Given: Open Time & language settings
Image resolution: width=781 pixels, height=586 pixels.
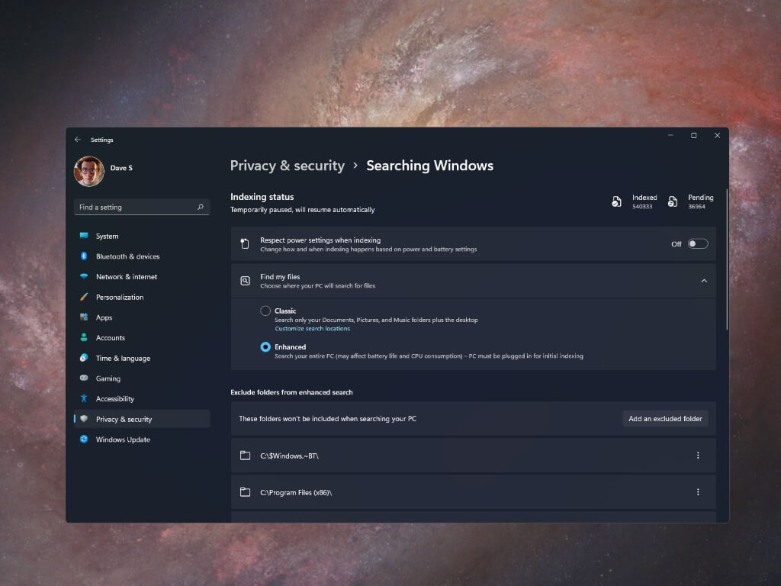Looking at the screenshot, I should [141, 358].
